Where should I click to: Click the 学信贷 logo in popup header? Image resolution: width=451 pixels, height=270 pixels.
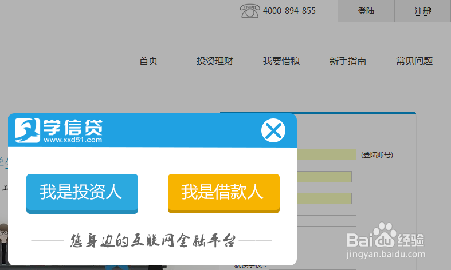[58, 130]
